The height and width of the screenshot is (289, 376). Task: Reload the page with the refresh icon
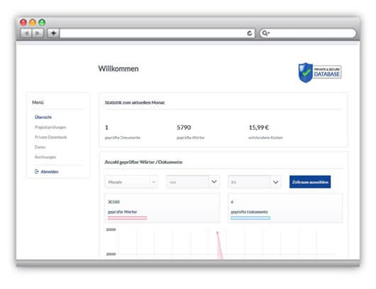[250, 33]
